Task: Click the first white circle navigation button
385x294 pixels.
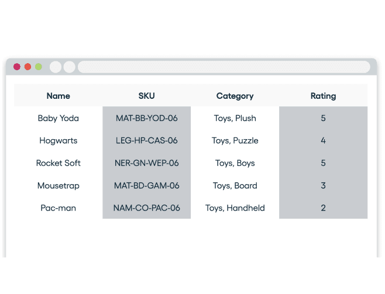Action: pyautogui.click(x=56, y=67)
